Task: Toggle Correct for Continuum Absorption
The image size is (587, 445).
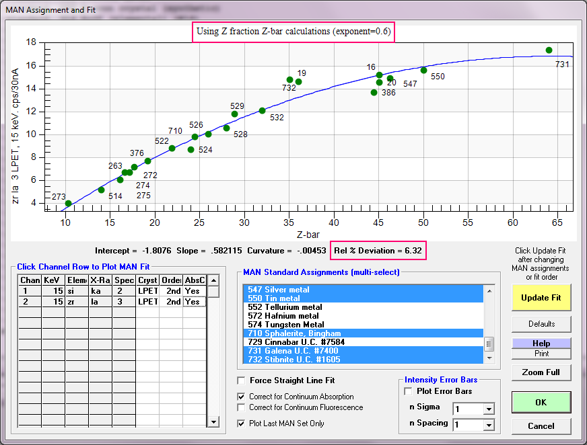Action: tap(242, 397)
